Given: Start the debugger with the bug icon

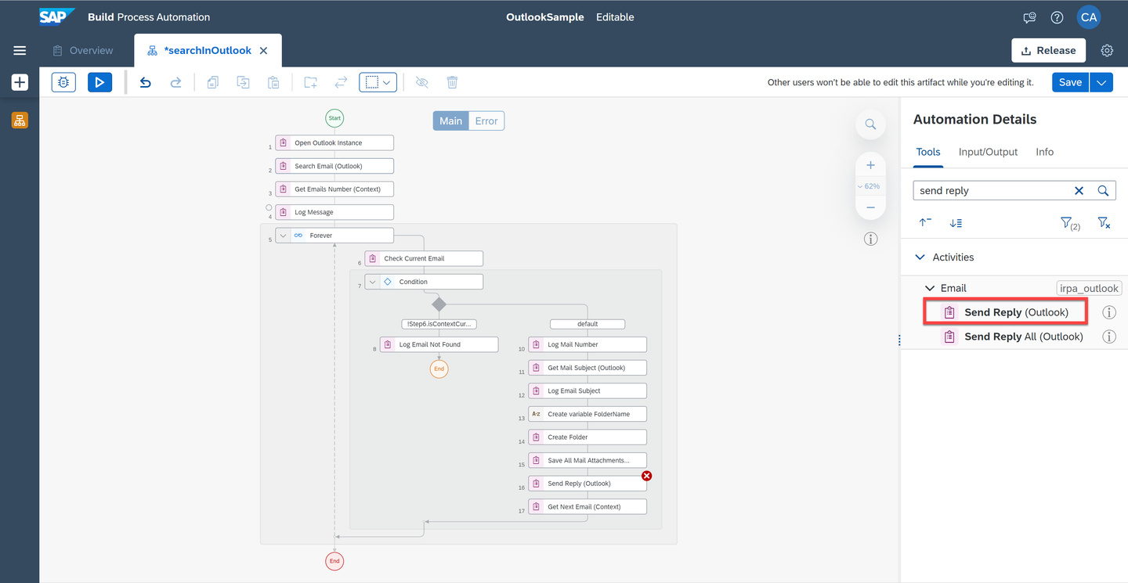Looking at the screenshot, I should point(63,82).
